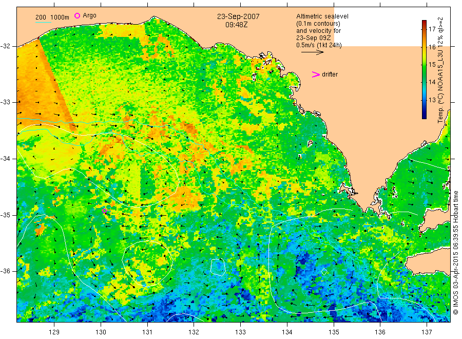This screenshot has height=339, width=462.
Task: Click the vertical Temp. (°C) NOAA15_L3U label
Action: click(440, 70)
